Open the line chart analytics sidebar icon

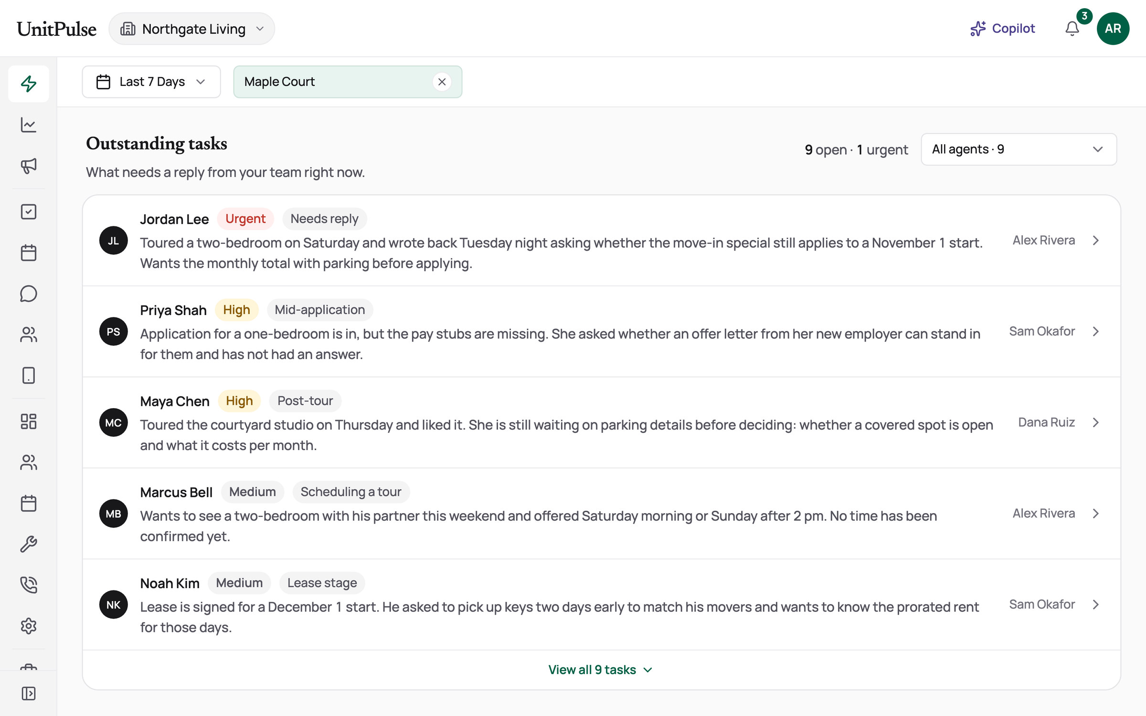click(29, 125)
